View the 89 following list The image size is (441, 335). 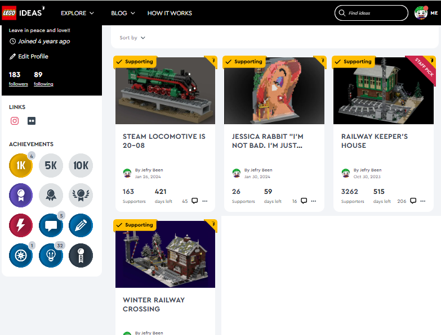pos(43,78)
